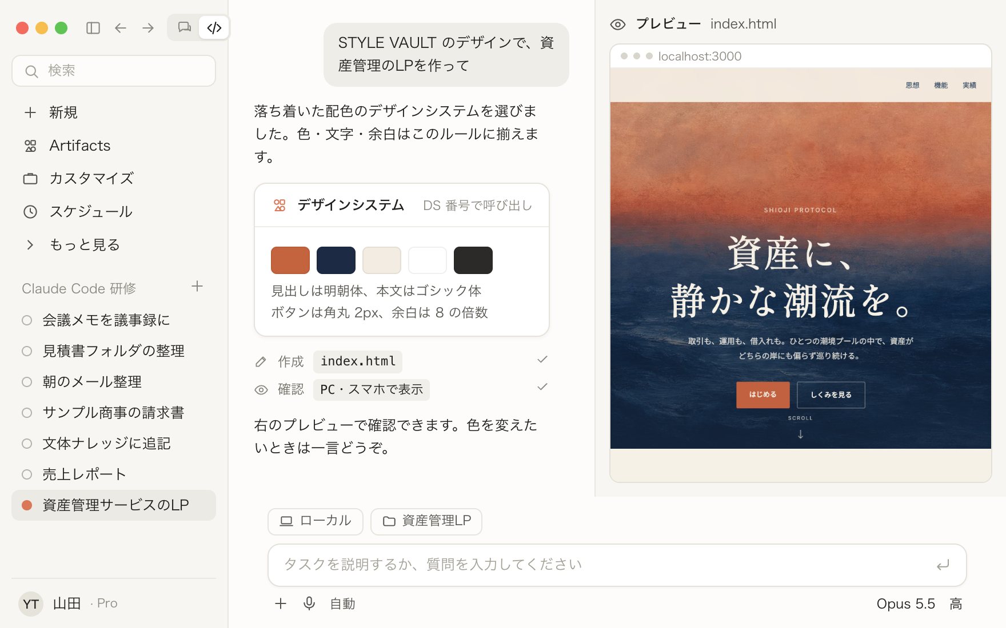Open Artifacts in the sidebar
The height and width of the screenshot is (628, 1006).
point(114,146)
